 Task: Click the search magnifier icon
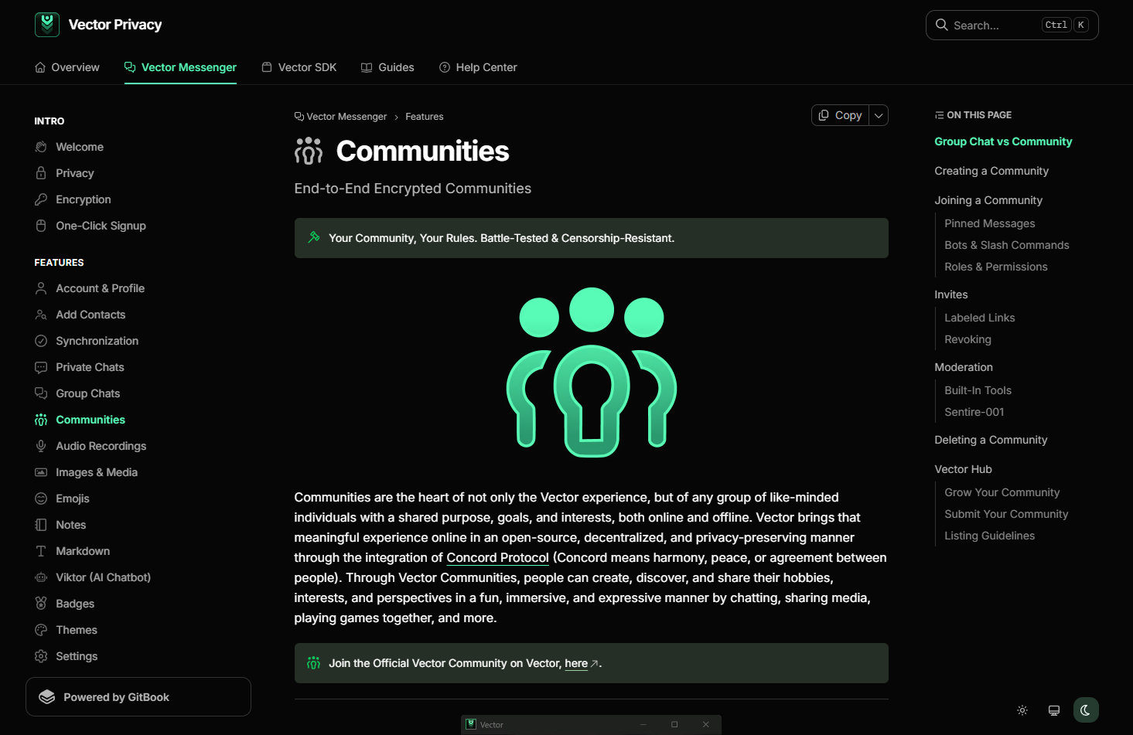pos(941,25)
